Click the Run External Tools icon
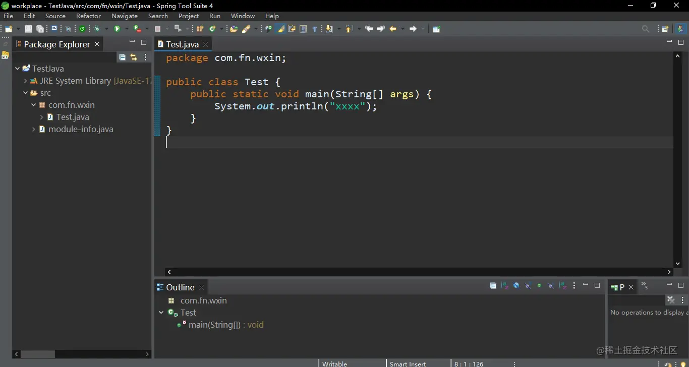This screenshot has width=689, height=367. coord(137,29)
